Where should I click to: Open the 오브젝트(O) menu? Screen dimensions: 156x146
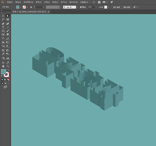pos(28,2)
